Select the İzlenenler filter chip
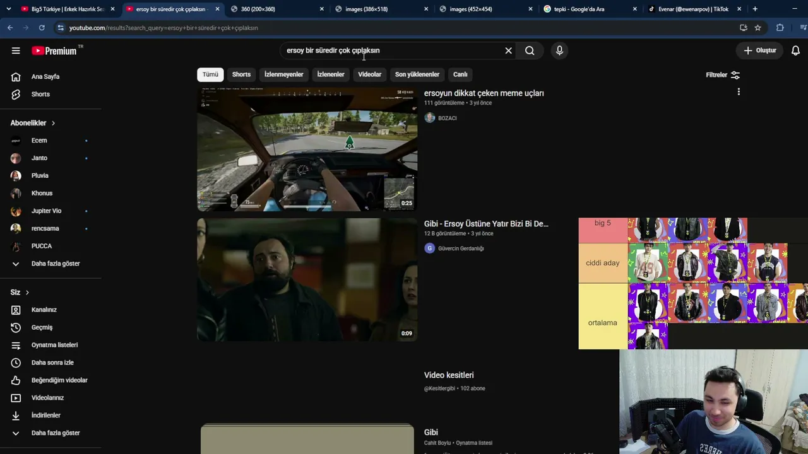Viewport: 808px width, 454px height. click(x=331, y=74)
